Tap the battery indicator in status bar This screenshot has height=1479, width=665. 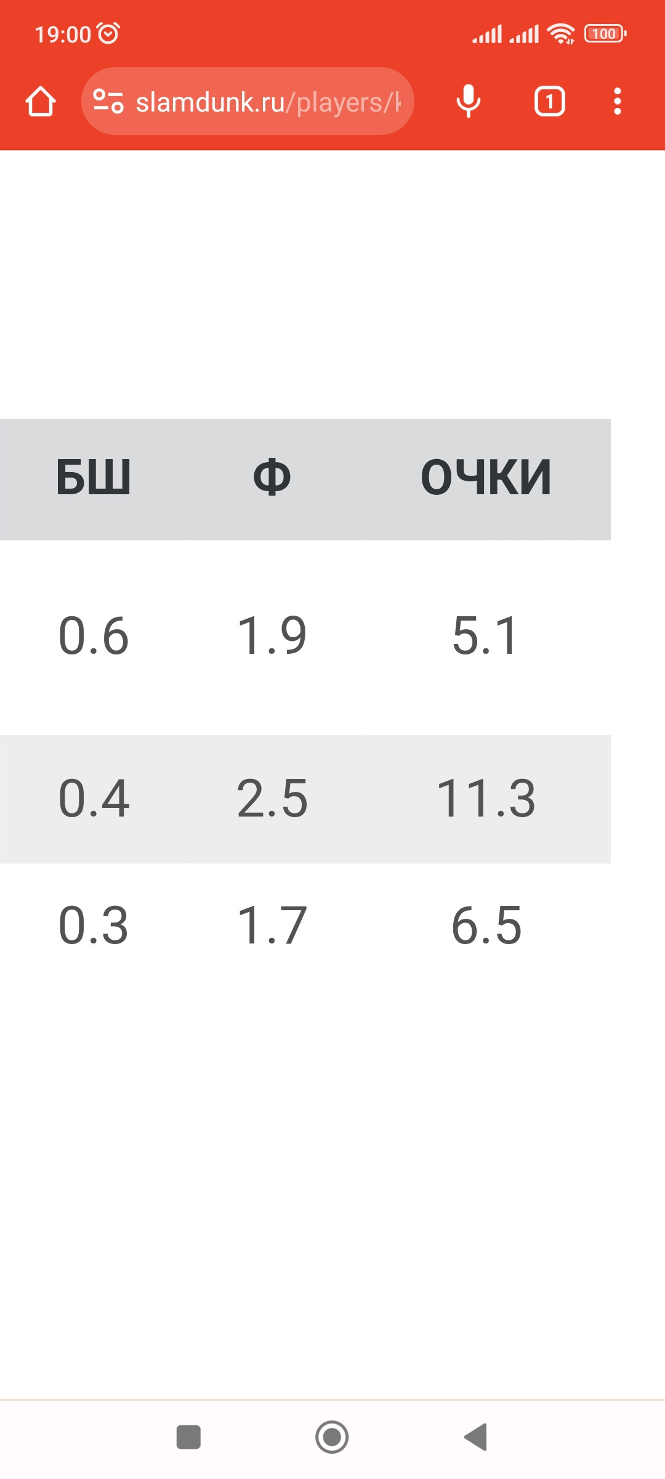click(x=606, y=33)
